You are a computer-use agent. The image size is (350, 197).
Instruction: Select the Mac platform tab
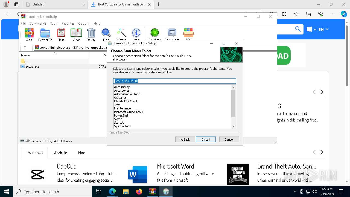point(81,153)
